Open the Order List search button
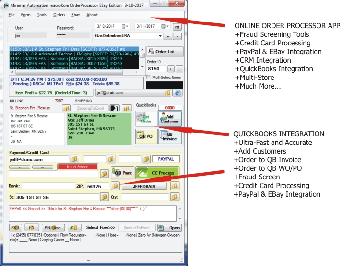This screenshot has width=340, height=266. tap(165, 52)
